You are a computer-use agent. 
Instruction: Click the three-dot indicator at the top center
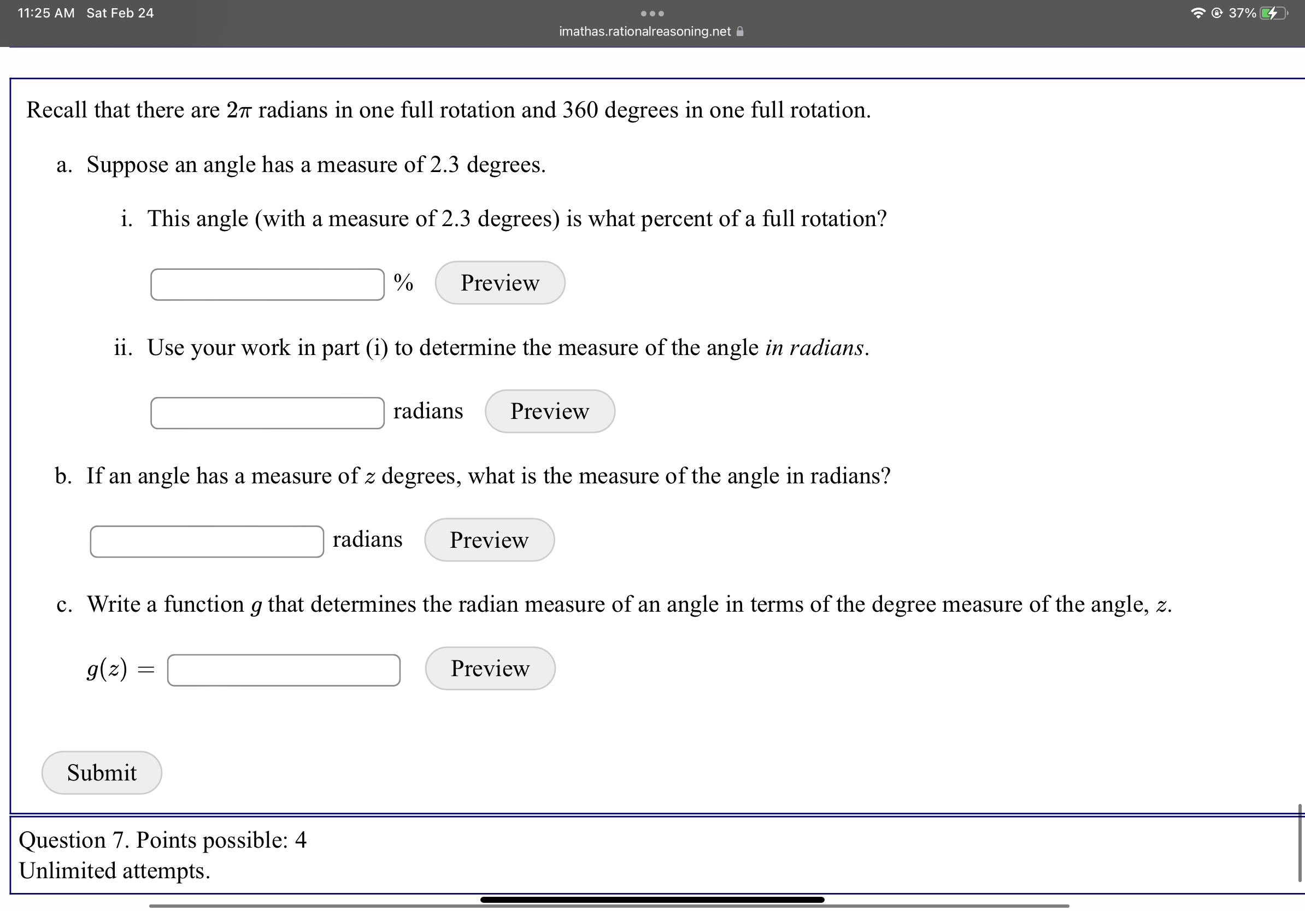pyautogui.click(x=651, y=14)
